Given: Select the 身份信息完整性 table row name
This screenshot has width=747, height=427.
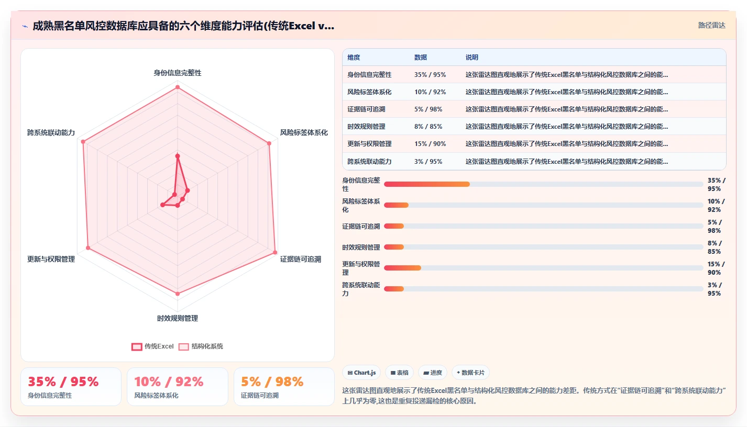Looking at the screenshot, I should 369,75.
